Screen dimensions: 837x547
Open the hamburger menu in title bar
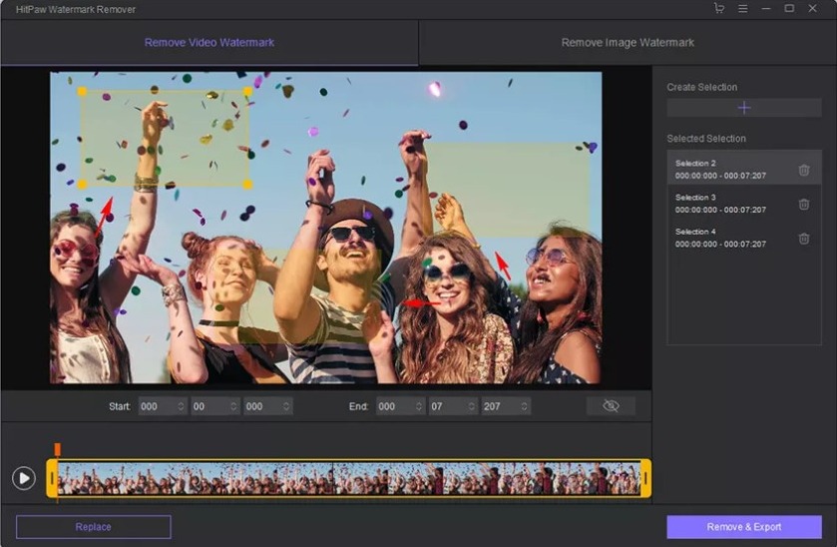[x=743, y=9]
